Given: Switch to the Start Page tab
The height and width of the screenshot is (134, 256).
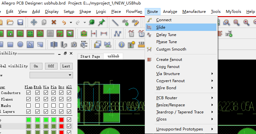Looking at the screenshot, I should [90, 56].
